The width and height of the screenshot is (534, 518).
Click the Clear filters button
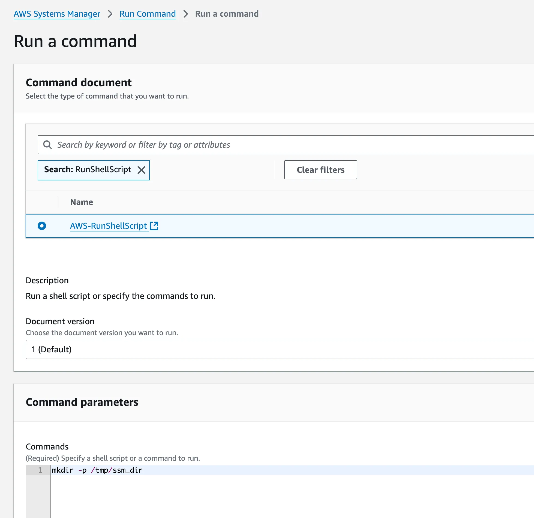point(320,170)
